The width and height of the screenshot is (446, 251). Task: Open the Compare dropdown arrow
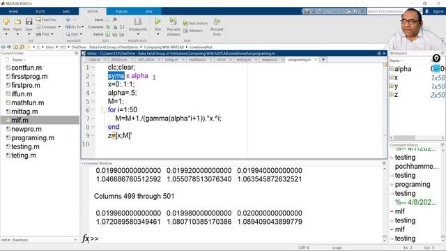point(59,27)
